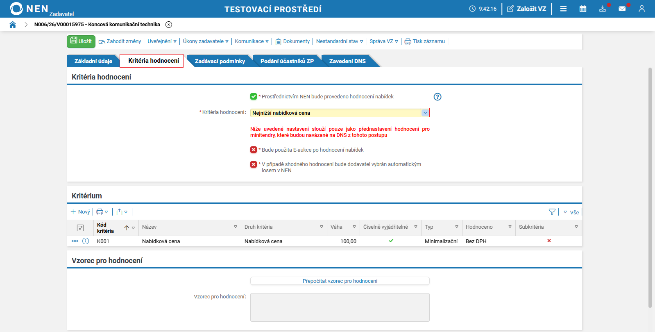This screenshot has width=655, height=332.
Task: Open the export menu in Kritérium toolbar
Action: click(x=122, y=212)
